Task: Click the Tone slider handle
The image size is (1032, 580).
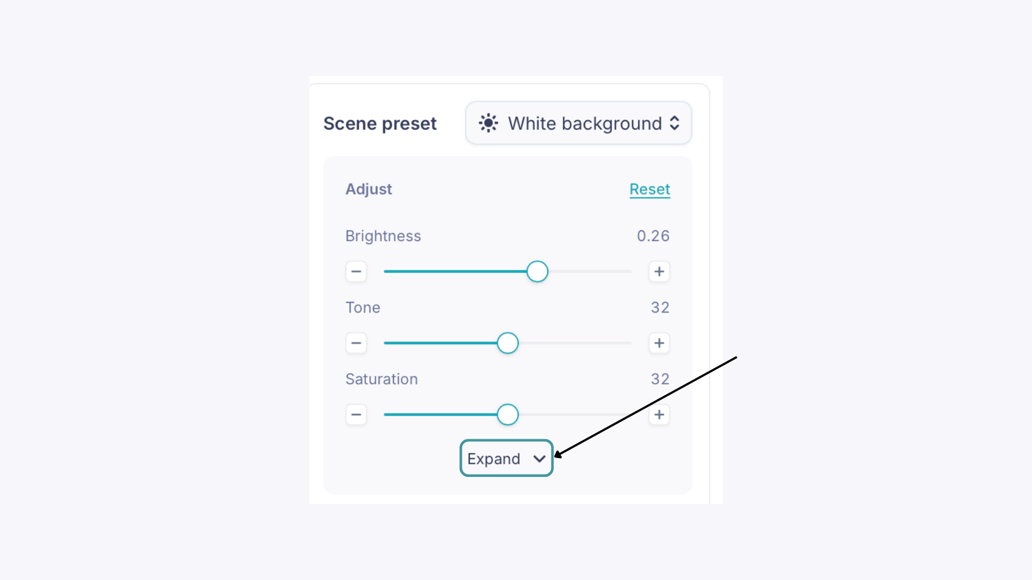Action: (507, 343)
